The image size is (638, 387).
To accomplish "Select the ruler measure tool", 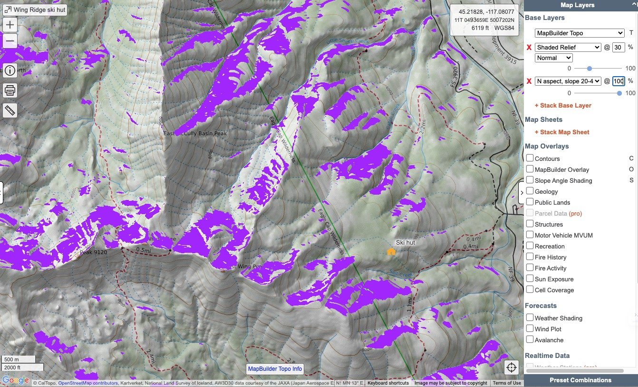I will [x=10, y=110].
